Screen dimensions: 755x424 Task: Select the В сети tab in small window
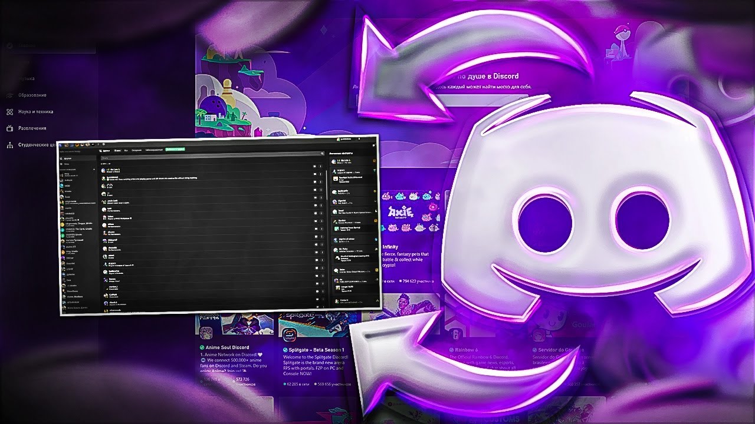pyautogui.click(x=117, y=150)
